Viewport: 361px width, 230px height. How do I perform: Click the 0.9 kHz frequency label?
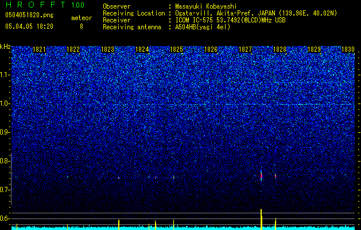tap(5, 132)
